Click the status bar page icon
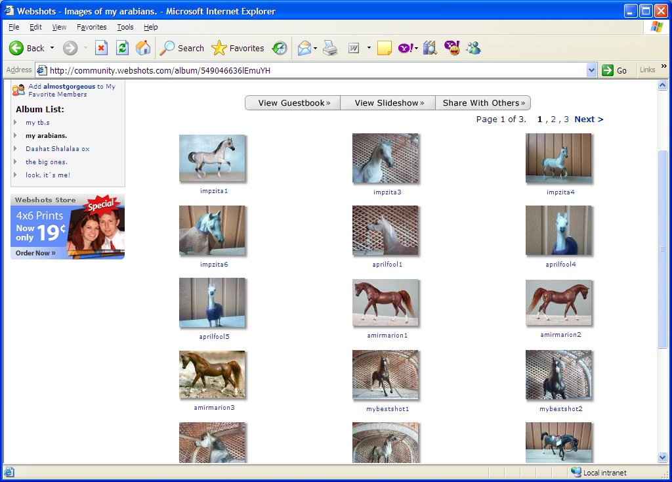The width and height of the screenshot is (672, 482). [9, 472]
